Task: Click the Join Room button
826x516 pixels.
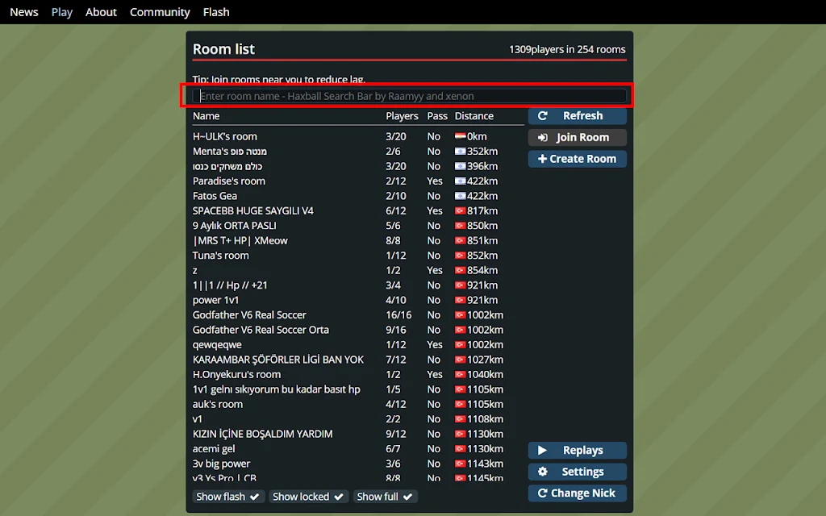Action: pyautogui.click(x=578, y=137)
